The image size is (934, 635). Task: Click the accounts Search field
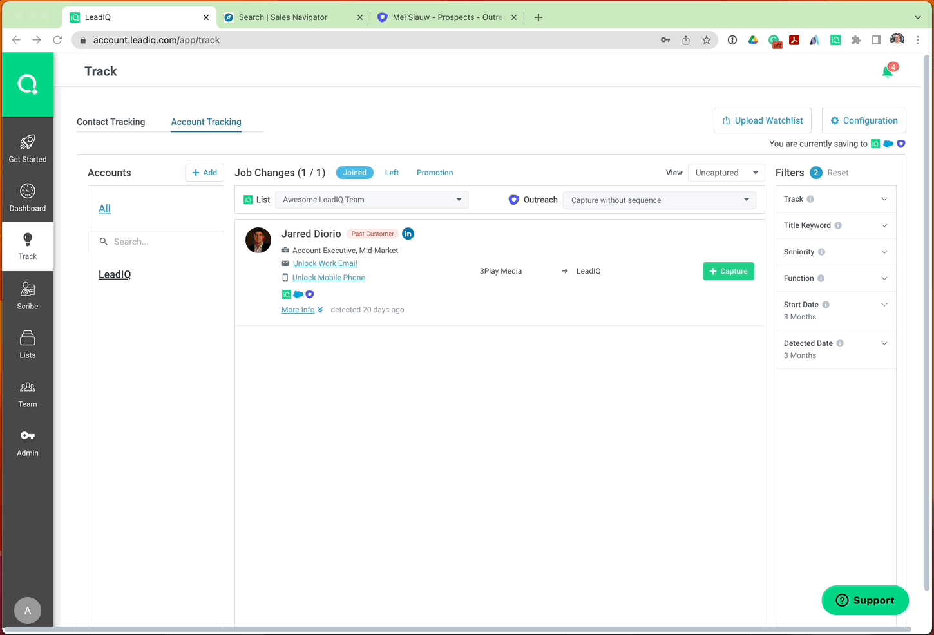[156, 242]
